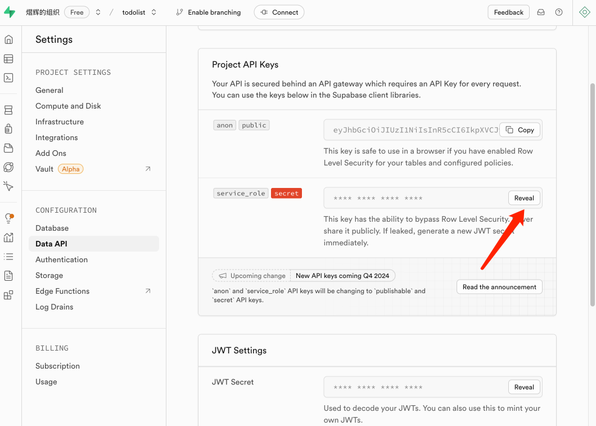Open the Realtime icon in sidebar
Screen dimensions: 596x426
click(x=8, y=186)
